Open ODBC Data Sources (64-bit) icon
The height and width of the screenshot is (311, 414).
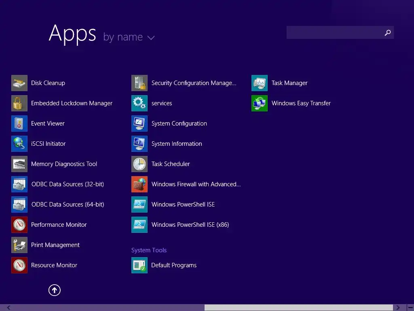(x=19, y=204)
